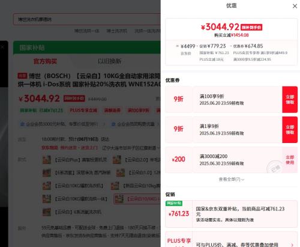Select the highlighted 【云朵白10/6KG】 option
The image size is (300, 247).
click(x=137, y=199)
